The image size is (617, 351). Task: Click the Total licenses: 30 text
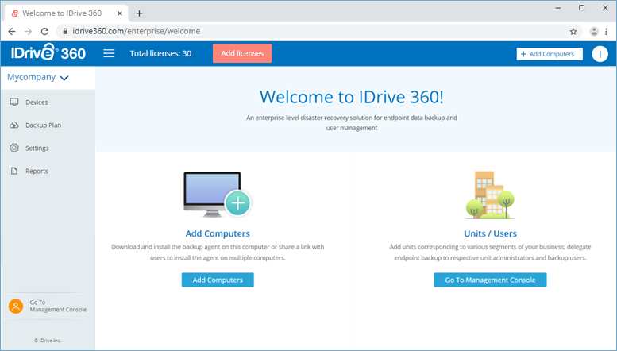tap(160, 53)
